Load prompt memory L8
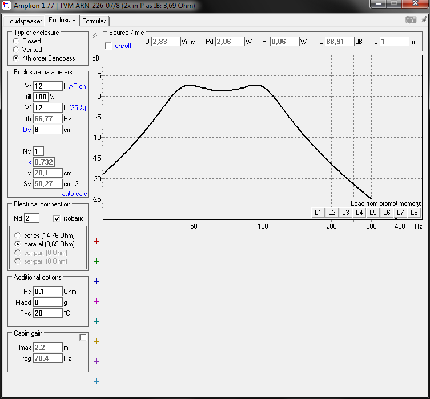 pos(414,213)
